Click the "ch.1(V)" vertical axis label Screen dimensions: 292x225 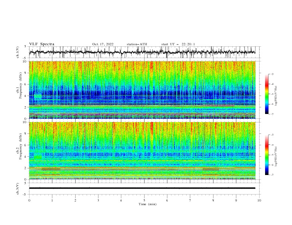(18, 52)
